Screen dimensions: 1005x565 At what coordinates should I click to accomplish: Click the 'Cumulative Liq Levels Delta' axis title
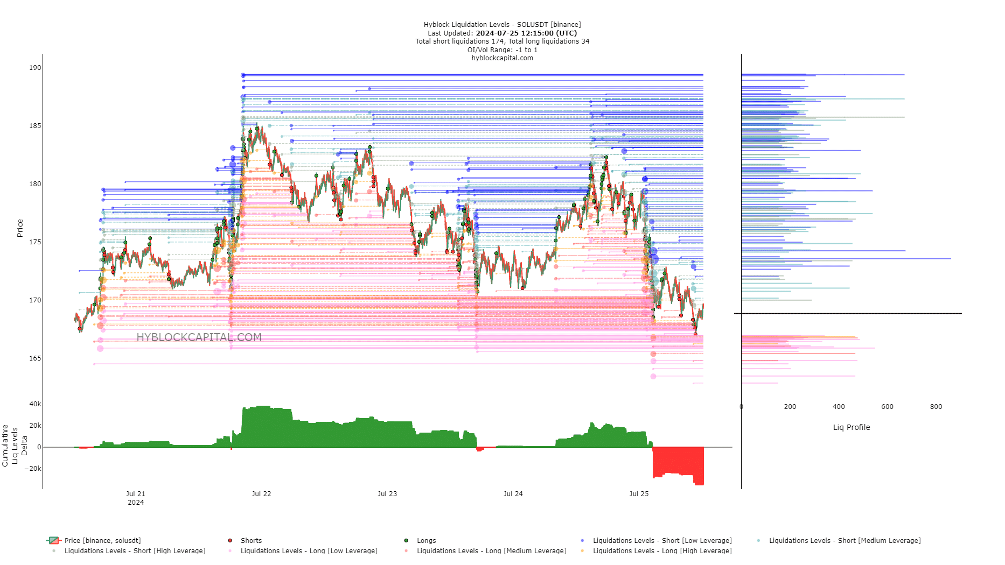coord(15,446)
